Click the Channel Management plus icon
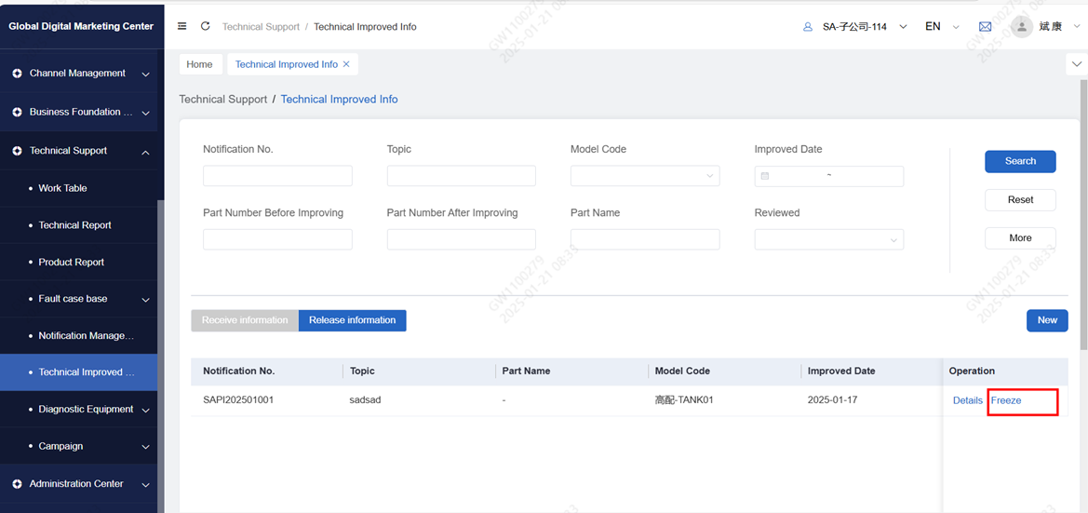 (x=17, y=74)
